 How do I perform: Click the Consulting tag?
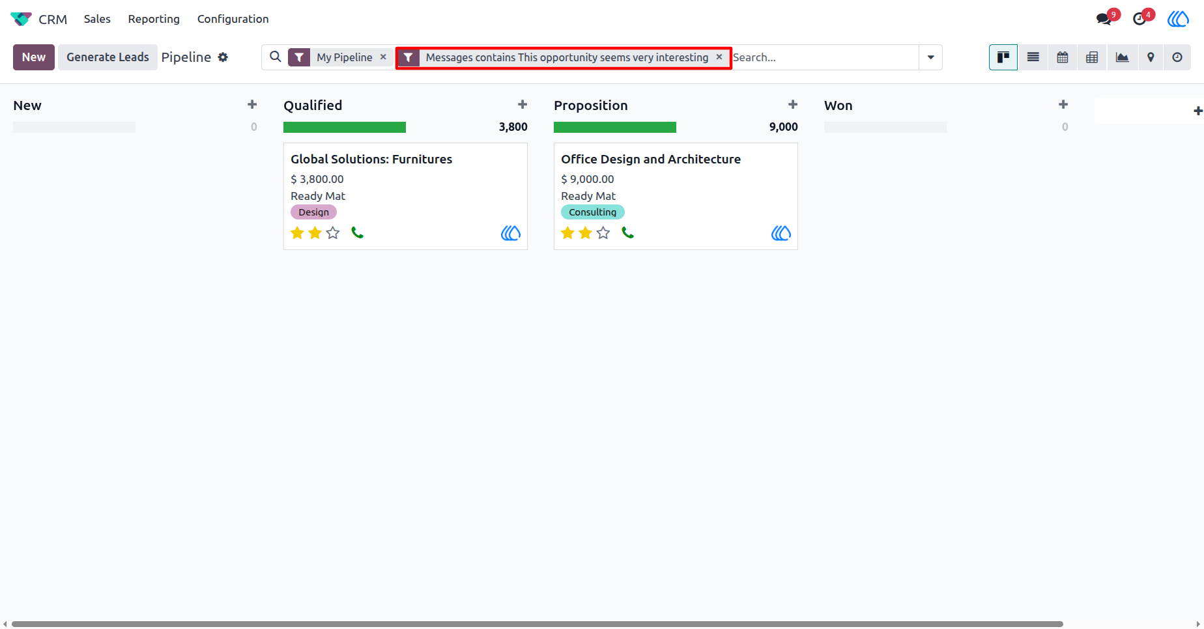coord(592,212)
